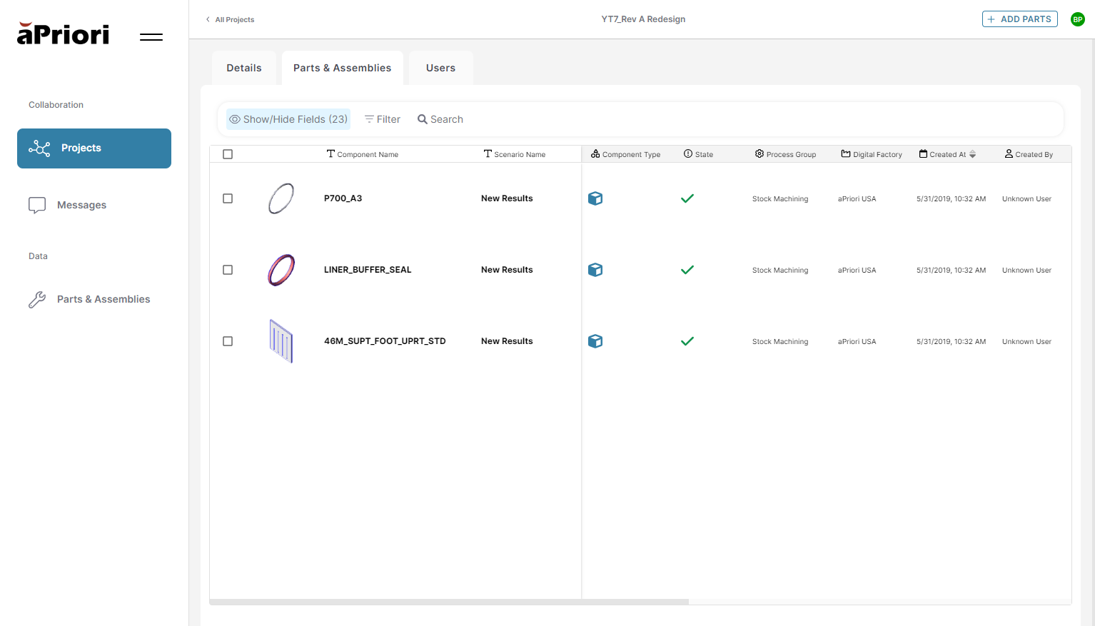
Task: Switch to the Users tab
Action: (440, 68)
